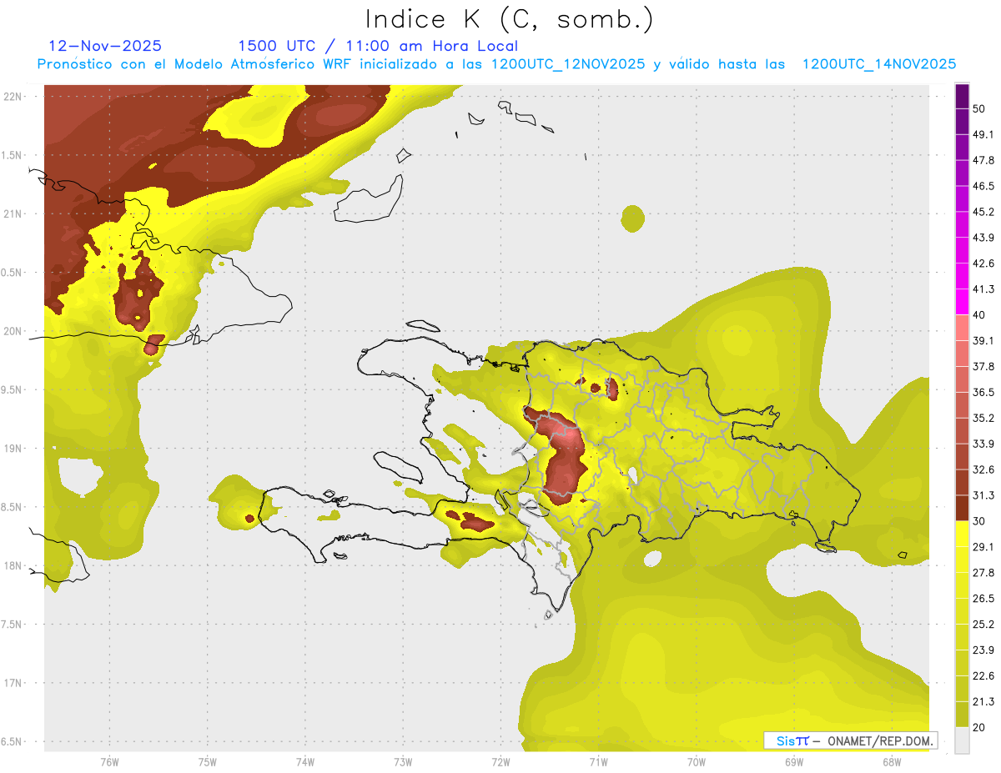Click the colorbar value 39.1
The image size is (1001, 773).
click(x=984, y=340)
